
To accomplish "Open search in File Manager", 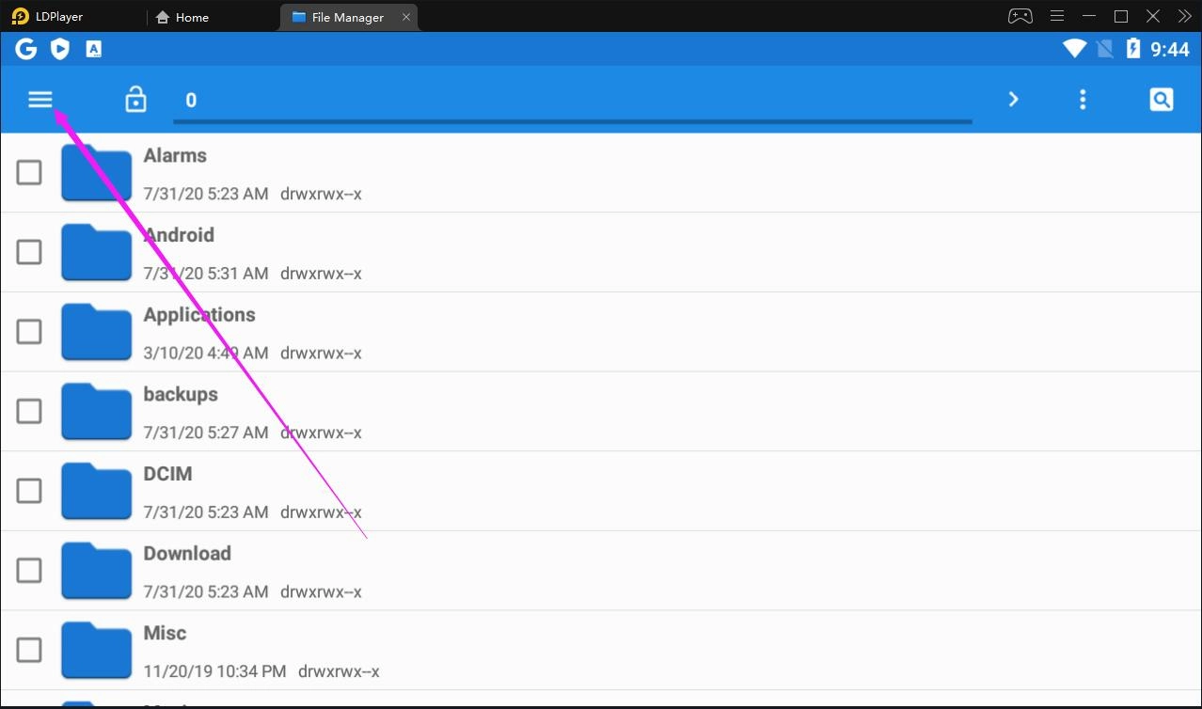I will [1161, 98].
